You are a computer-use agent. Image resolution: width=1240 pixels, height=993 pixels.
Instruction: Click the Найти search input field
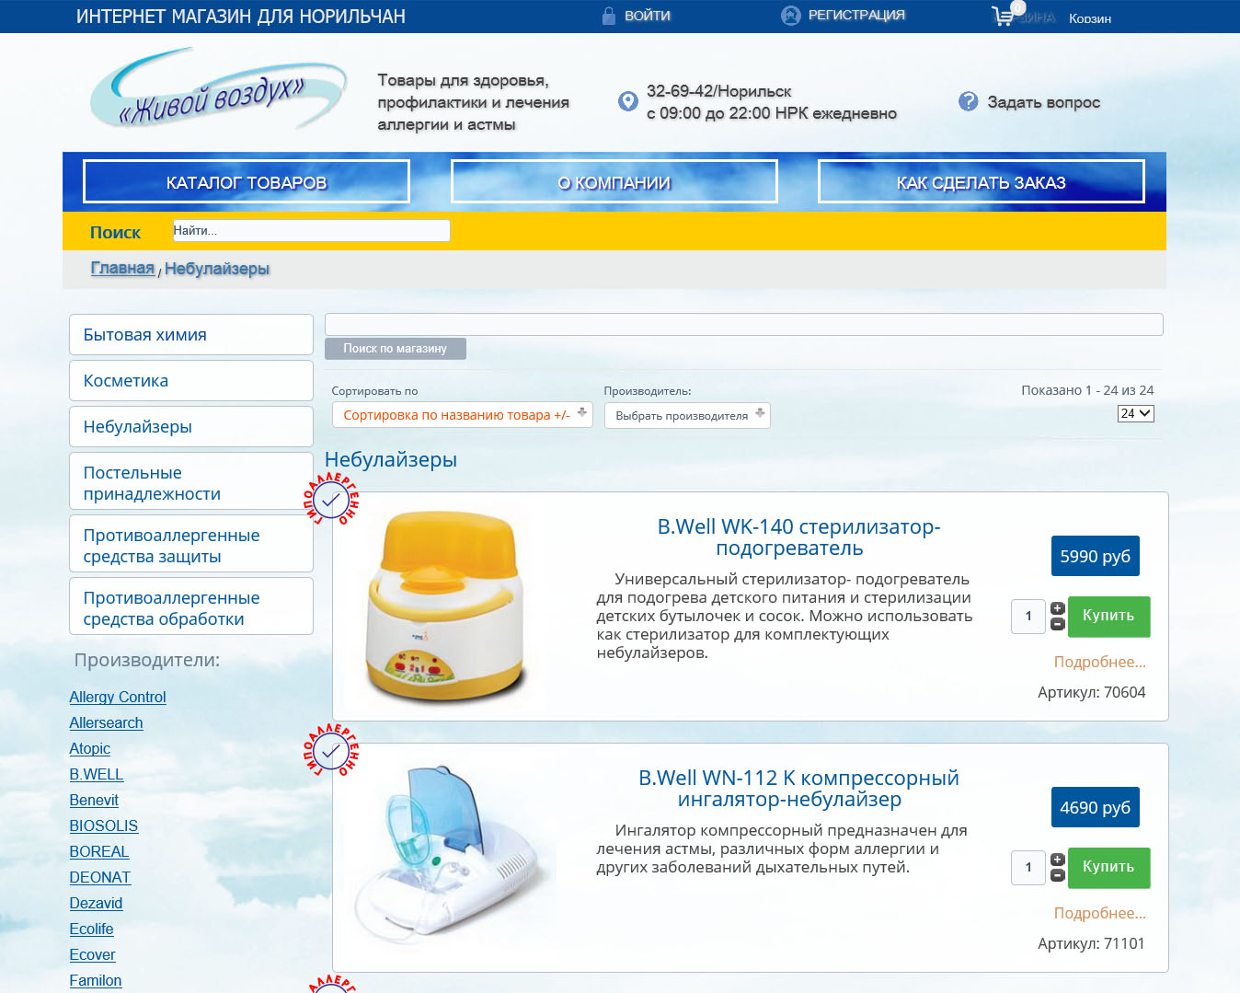pos(312,230)
